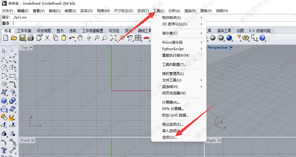
Task: Open the Perspective viewport dropdown arrow
Action: click(231, 48)
